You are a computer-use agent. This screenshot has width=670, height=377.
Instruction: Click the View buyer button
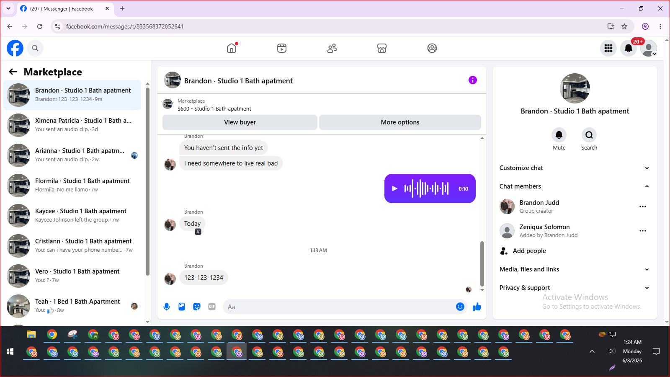point(240,122)
